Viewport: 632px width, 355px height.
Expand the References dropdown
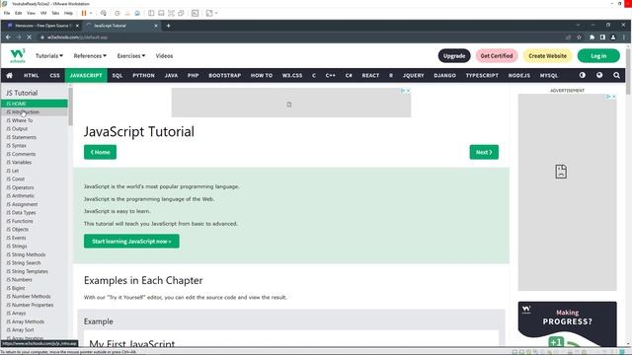(x=90, y=56)
